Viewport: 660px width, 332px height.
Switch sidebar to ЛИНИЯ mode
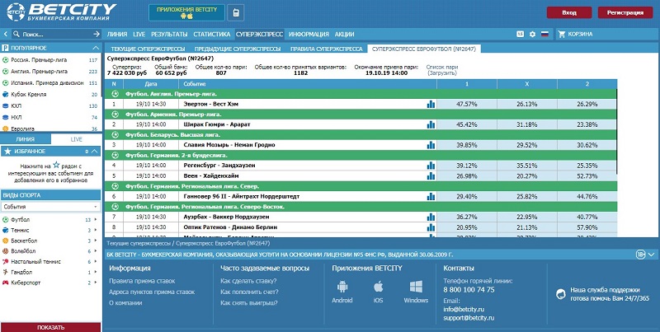(x=25, y=139)
